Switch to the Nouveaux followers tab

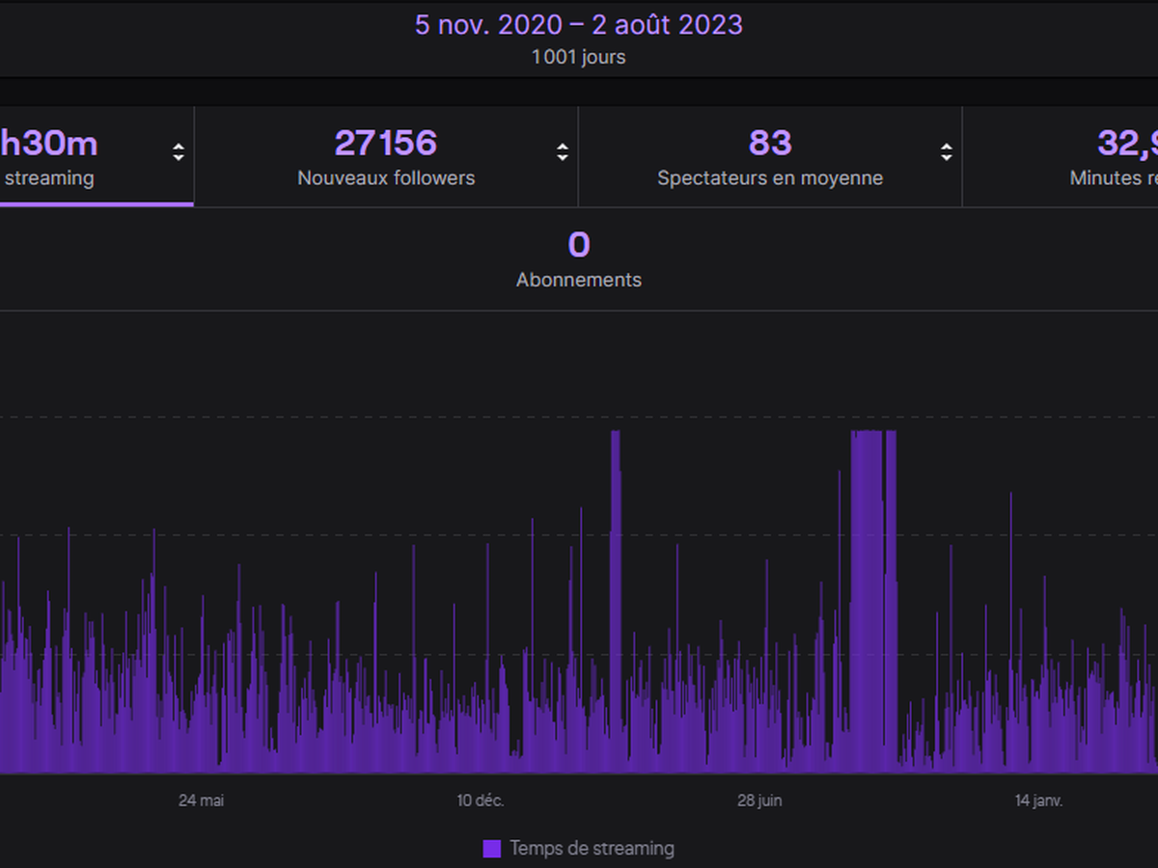tap(386, 157)
